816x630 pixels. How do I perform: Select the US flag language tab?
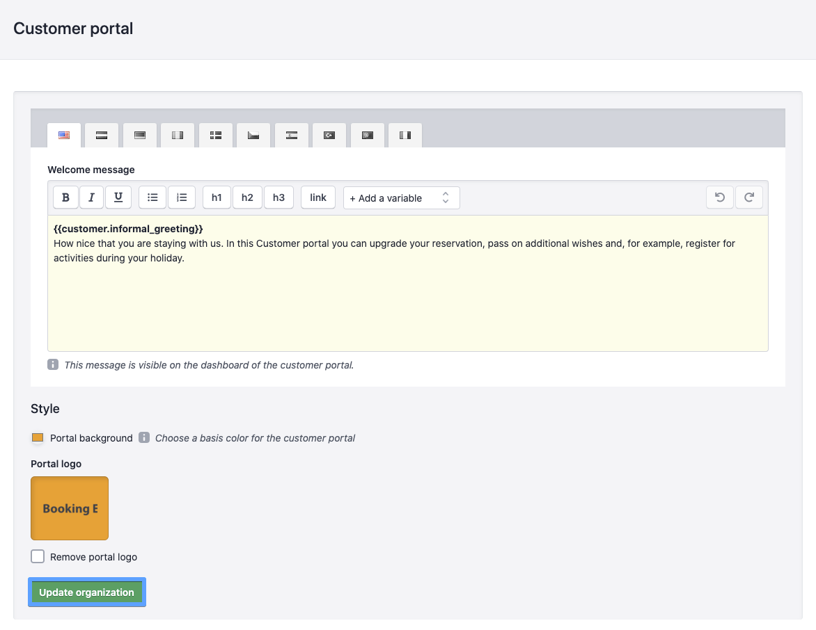point(64,135)
